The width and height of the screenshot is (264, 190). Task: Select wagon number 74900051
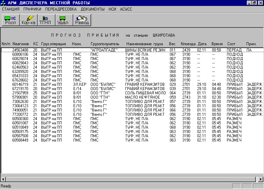coord(20,110)
